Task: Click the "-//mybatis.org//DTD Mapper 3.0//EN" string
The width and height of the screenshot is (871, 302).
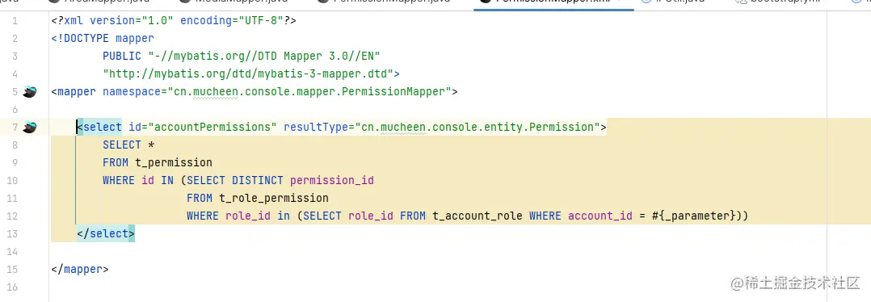Action: tap(264, 56)
